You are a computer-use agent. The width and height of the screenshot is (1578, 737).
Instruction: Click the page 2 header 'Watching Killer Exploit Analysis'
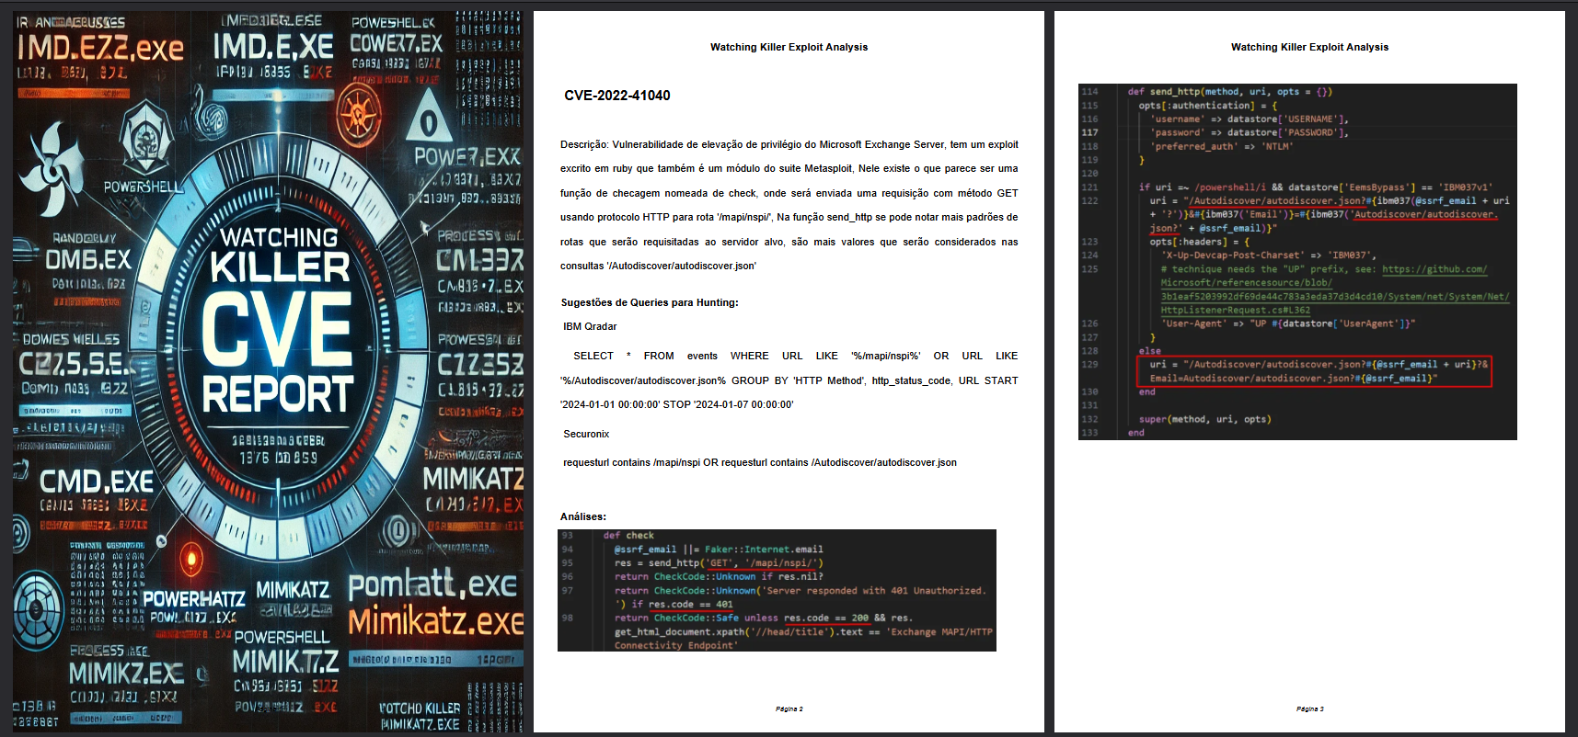[x=789, y=47]
